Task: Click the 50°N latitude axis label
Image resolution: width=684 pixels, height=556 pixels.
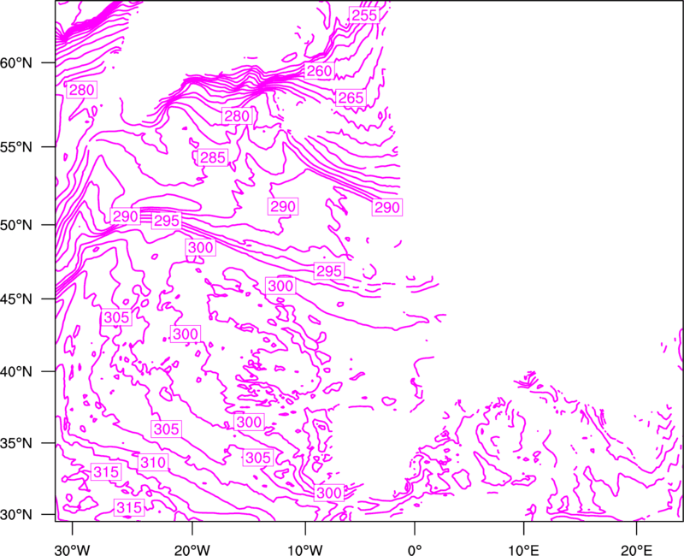Action: coord(16,225)
